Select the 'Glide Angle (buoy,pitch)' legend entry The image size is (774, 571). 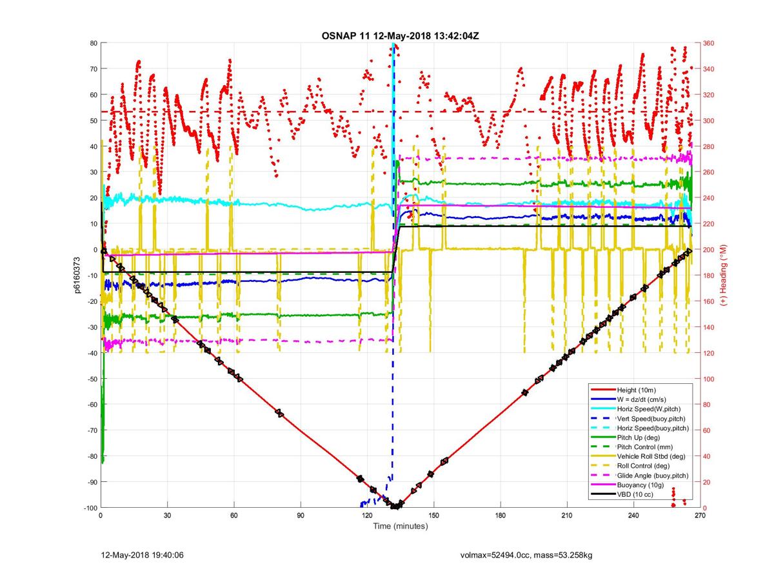click(653, 475)
